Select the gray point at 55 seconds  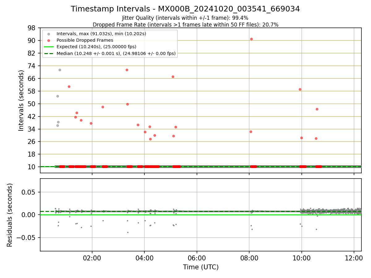coord(58,96)
